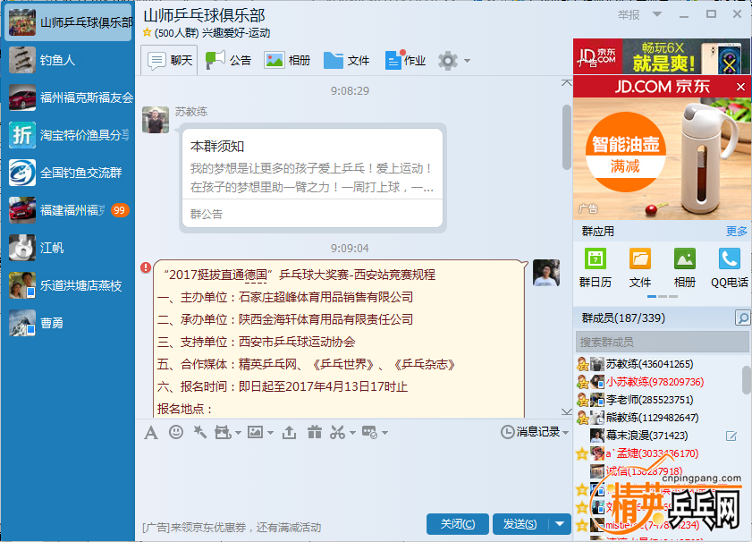Viewport: 752px width, 542px height.
Task: Select the 全国钓鱼交流群 conversation
Action: (x=68, y=173)
